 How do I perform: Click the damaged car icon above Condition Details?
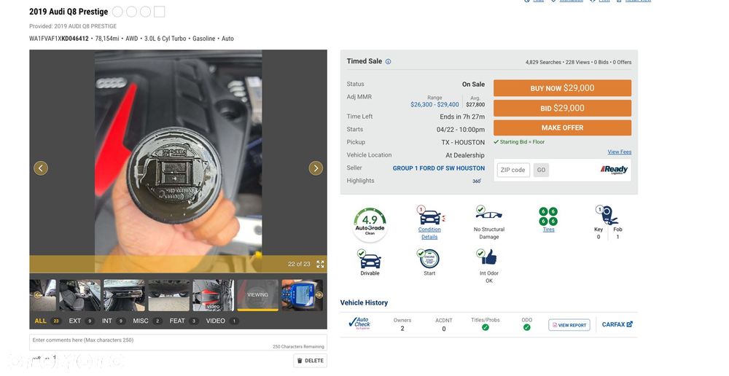[431, 216]
